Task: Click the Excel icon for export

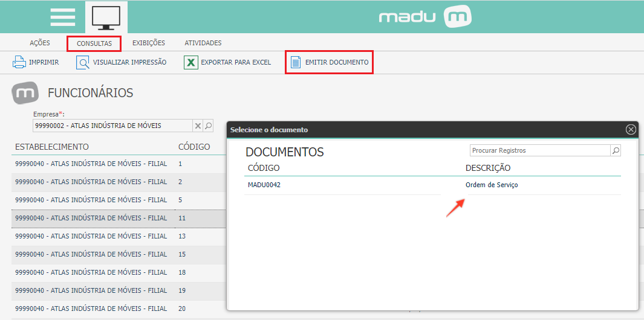Action: 190,63
